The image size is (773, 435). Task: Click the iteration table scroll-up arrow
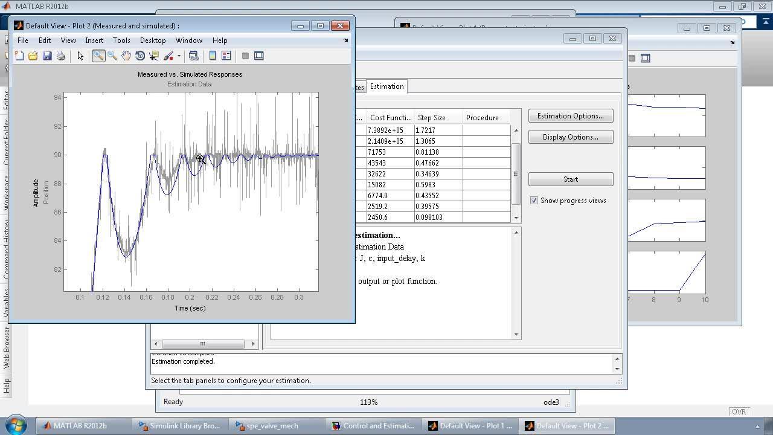click(516, 130)
